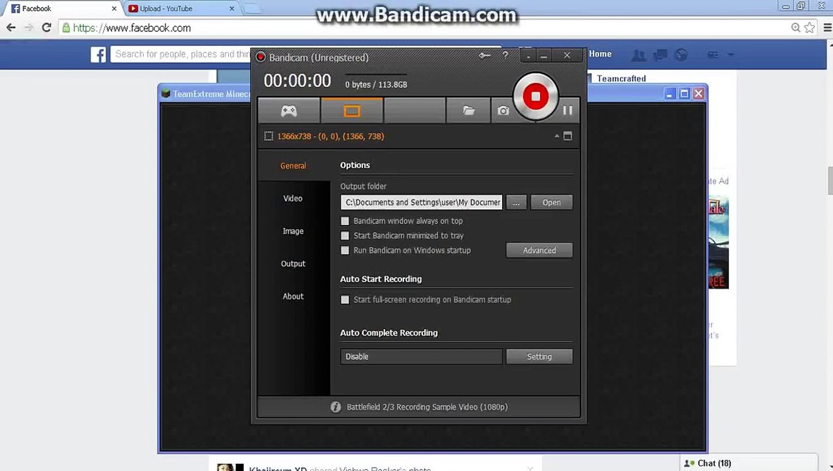
Task: Click the browser back arrow
Action: (x=11, y=27)
